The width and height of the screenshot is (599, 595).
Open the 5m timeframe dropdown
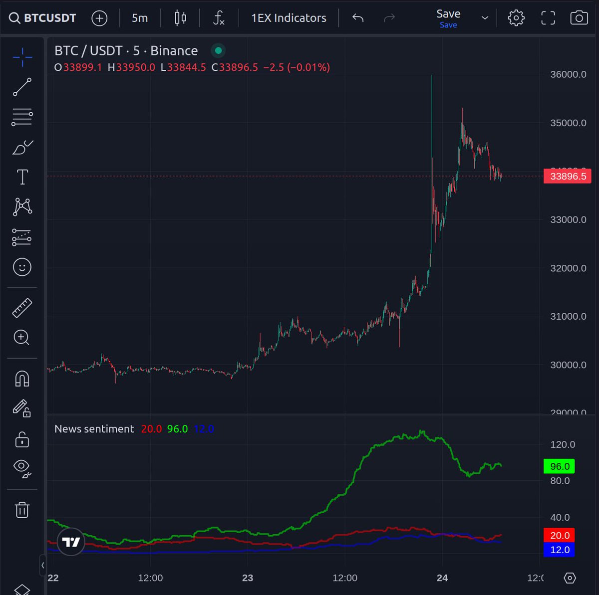[139, 17]
